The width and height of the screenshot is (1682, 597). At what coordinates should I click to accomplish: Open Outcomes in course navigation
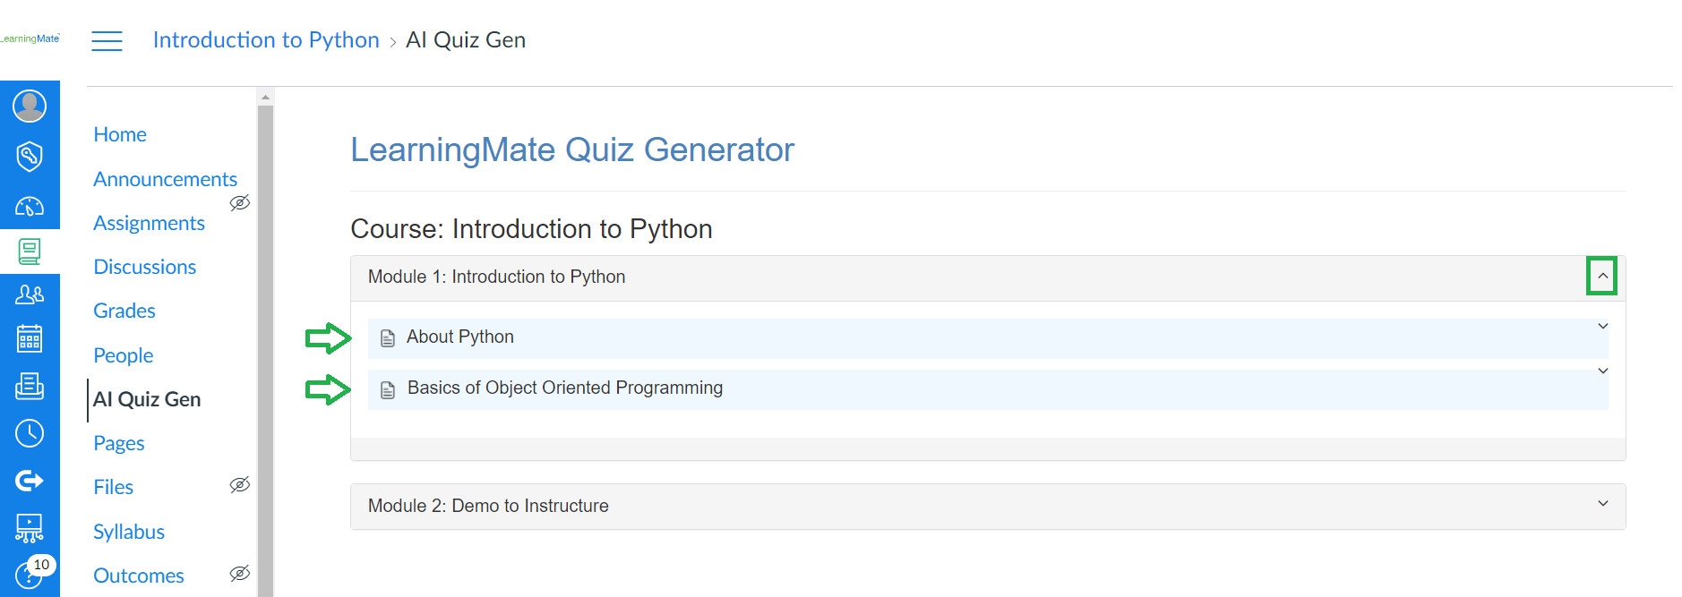click(139, 576)
